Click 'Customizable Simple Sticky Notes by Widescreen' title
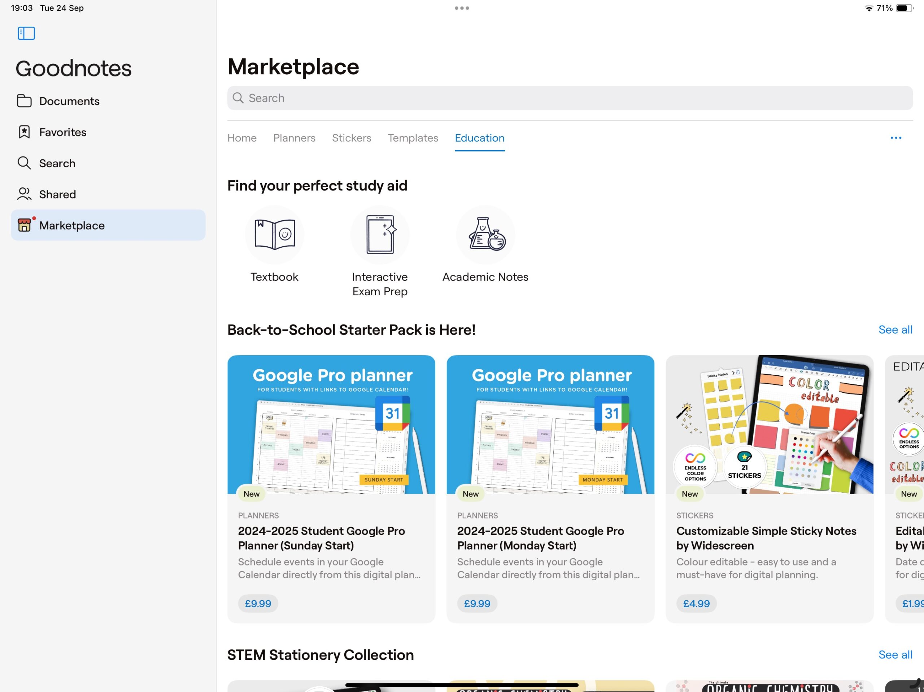The width and height of the screenshot is (924, 692). coord(766,538)
